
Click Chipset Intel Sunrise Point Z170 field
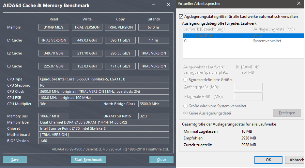pyautogui.click(x=104, y=128)
